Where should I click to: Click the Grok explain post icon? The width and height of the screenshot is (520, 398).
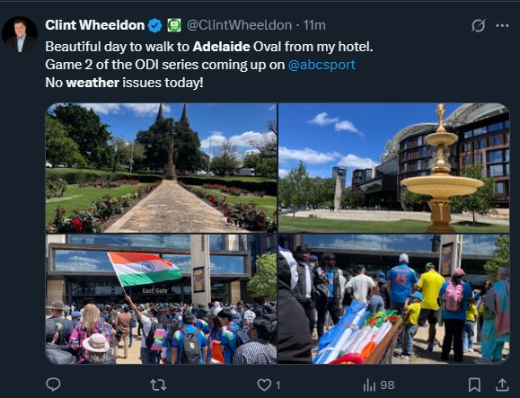(x=479, y=25)
